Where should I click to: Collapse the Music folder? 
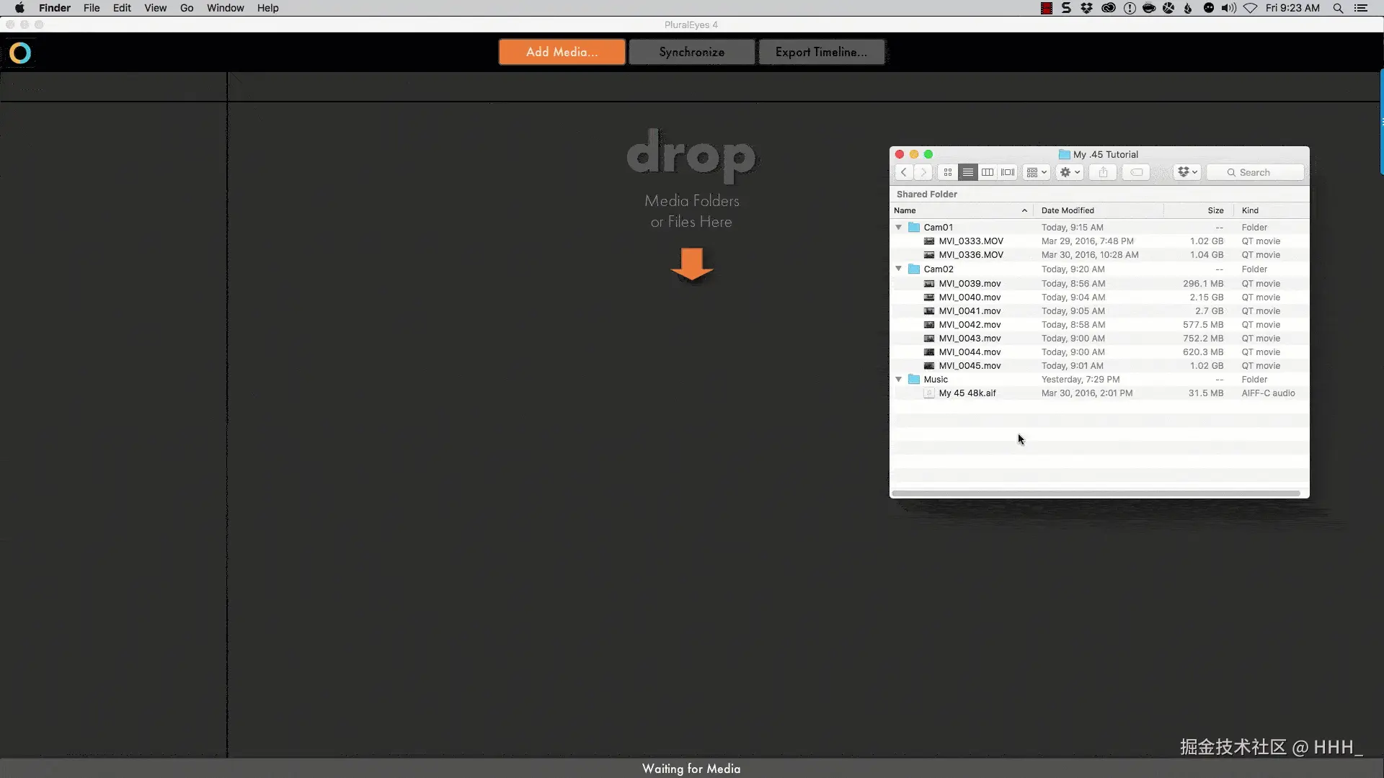click(899, 379)
